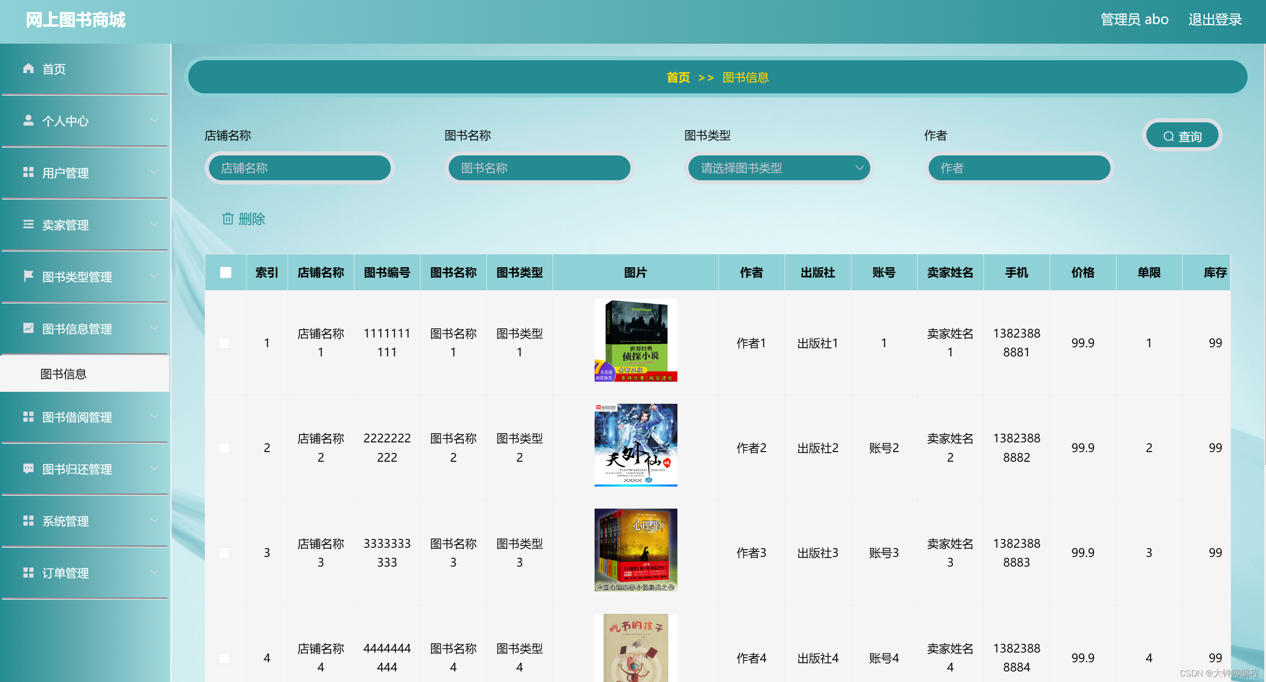Open the 侦探小说 book cover thumbnail
This screenshot has width=1266, height=682.
click(x=636, y=340)
